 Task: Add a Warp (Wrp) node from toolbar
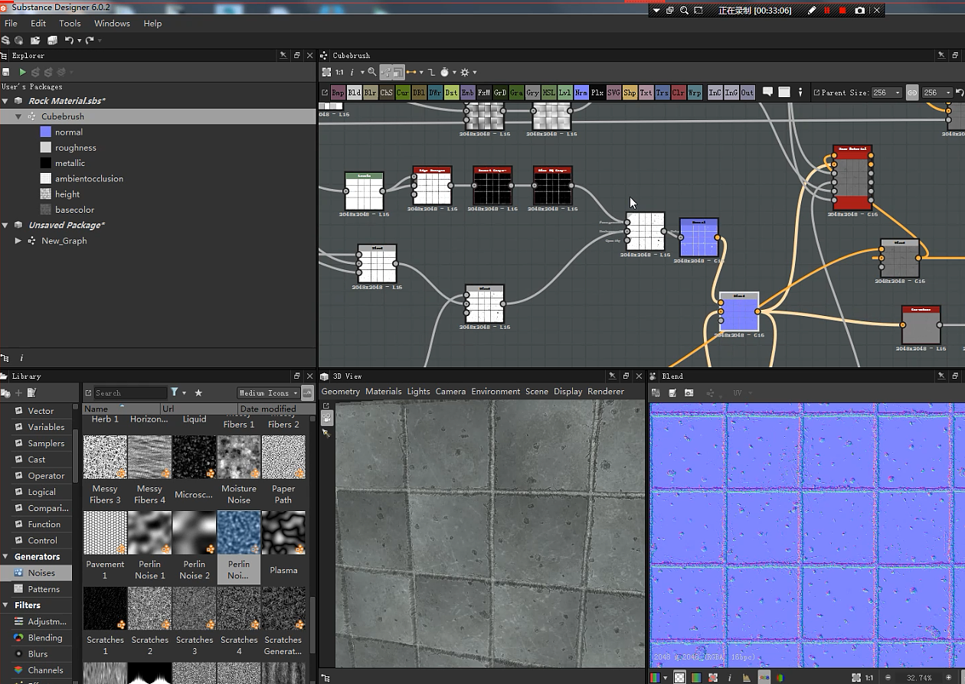pos(695,93)
